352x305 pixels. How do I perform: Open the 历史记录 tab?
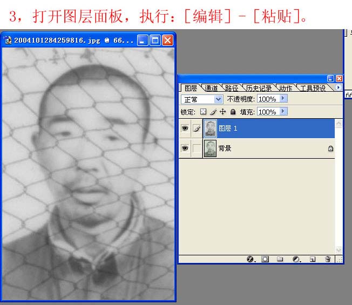[259, 88]
